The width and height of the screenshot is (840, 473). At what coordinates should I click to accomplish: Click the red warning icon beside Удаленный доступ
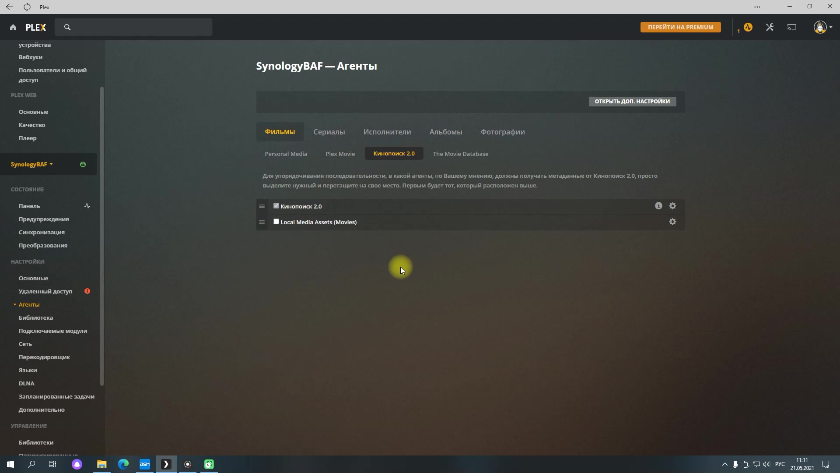87,291
